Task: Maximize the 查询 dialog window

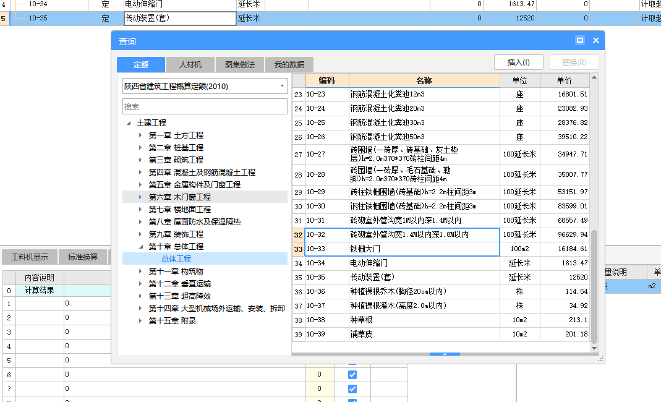Action: 580,40
